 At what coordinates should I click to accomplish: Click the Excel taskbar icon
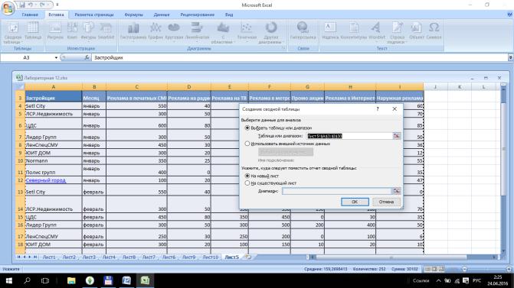(x=145, y=280)
